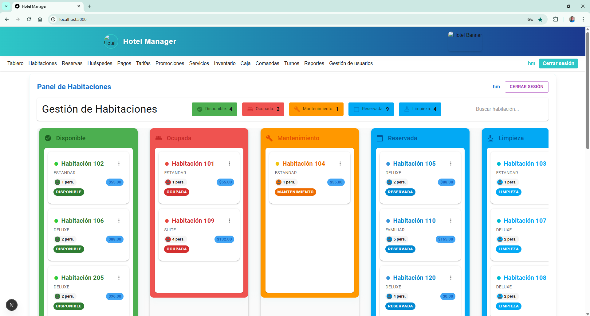The image size is (590, 316).
Task: Click the cleaning icon in Limpieza column header
Action: click(490, 138)
